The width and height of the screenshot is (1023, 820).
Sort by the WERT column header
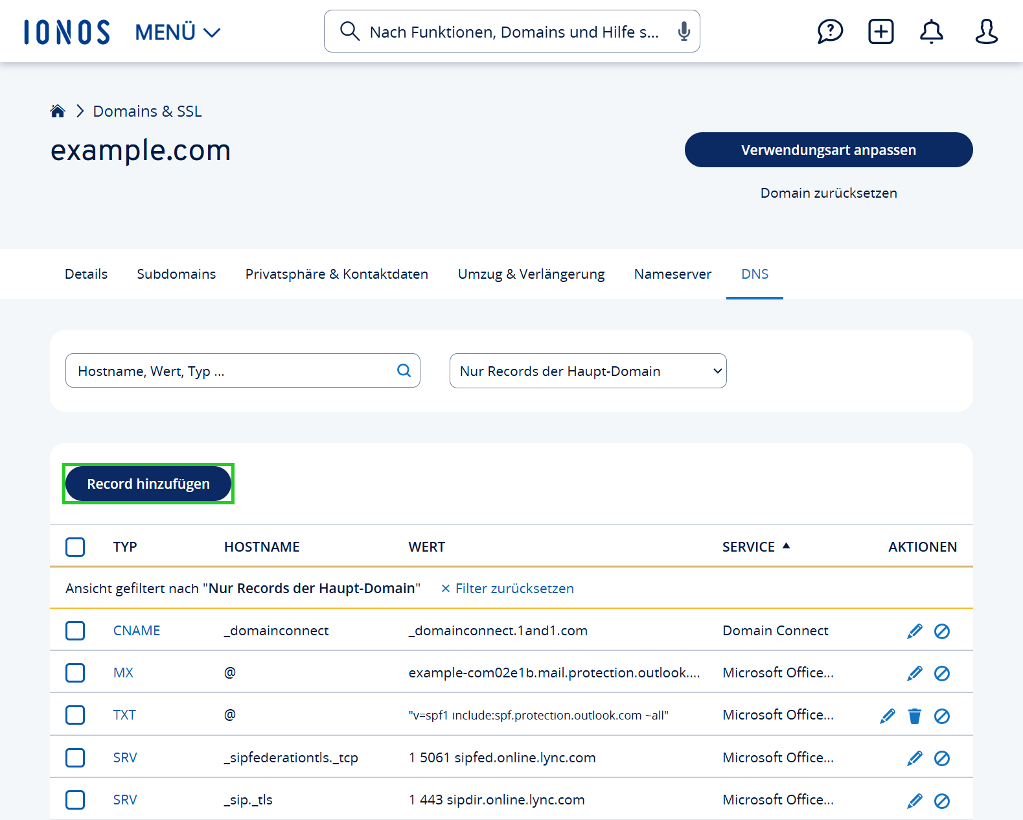point(426,546)
